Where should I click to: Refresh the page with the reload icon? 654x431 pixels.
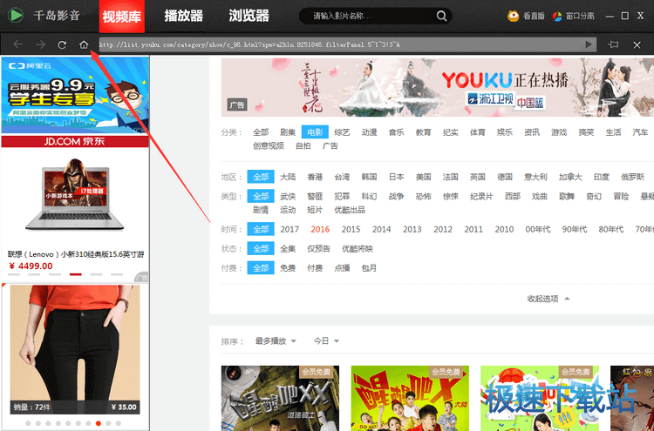pyautogui.click(x=62, y=44)
